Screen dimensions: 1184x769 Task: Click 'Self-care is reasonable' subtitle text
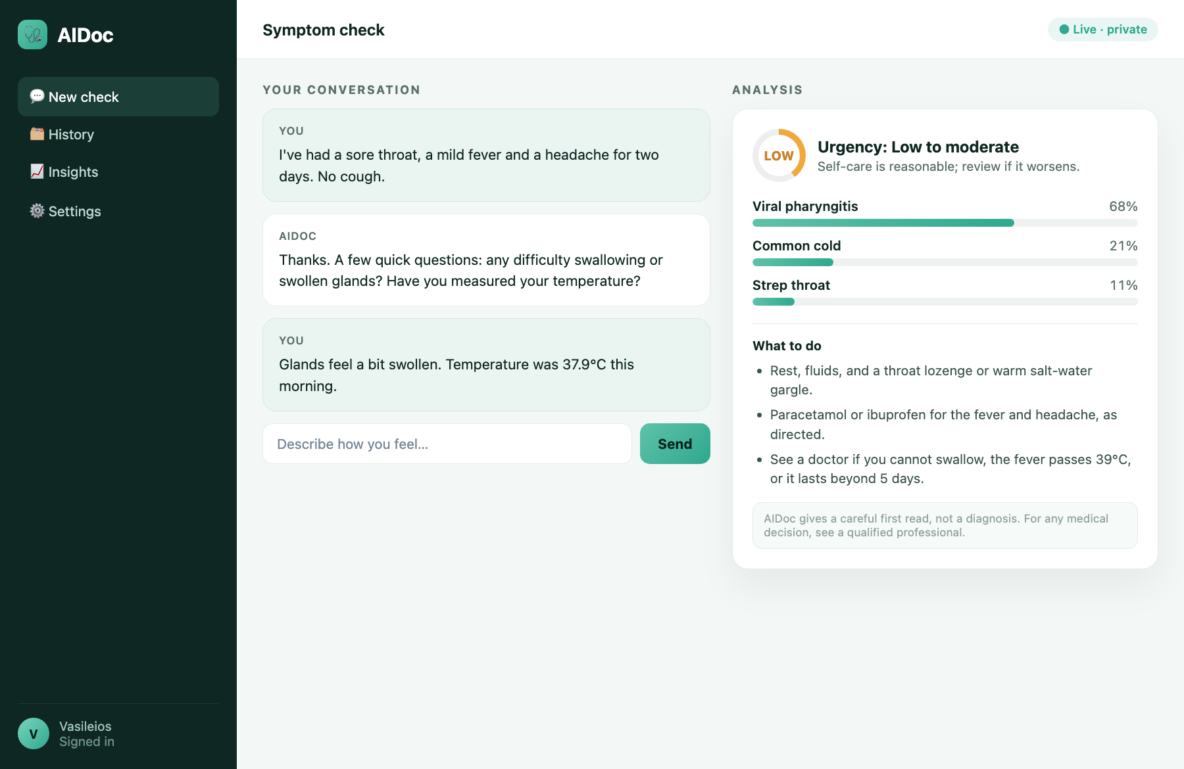[x=949, y=166]
